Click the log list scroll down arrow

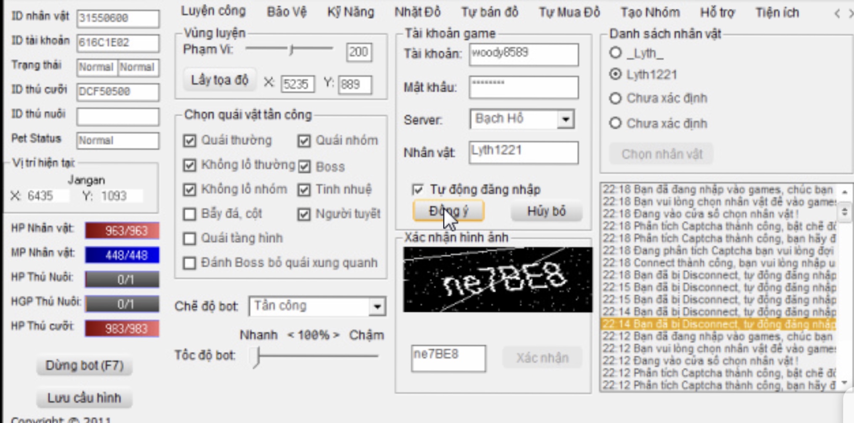pyautogui.click(x=845, y=383)
